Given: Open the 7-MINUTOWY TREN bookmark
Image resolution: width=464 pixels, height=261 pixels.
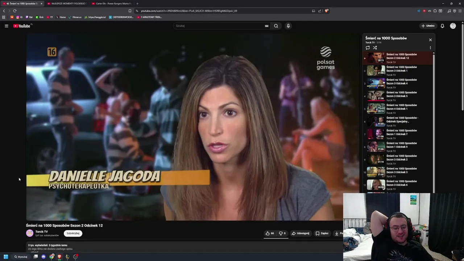Looking at the screenshot, I should click(x=149, y=17).
